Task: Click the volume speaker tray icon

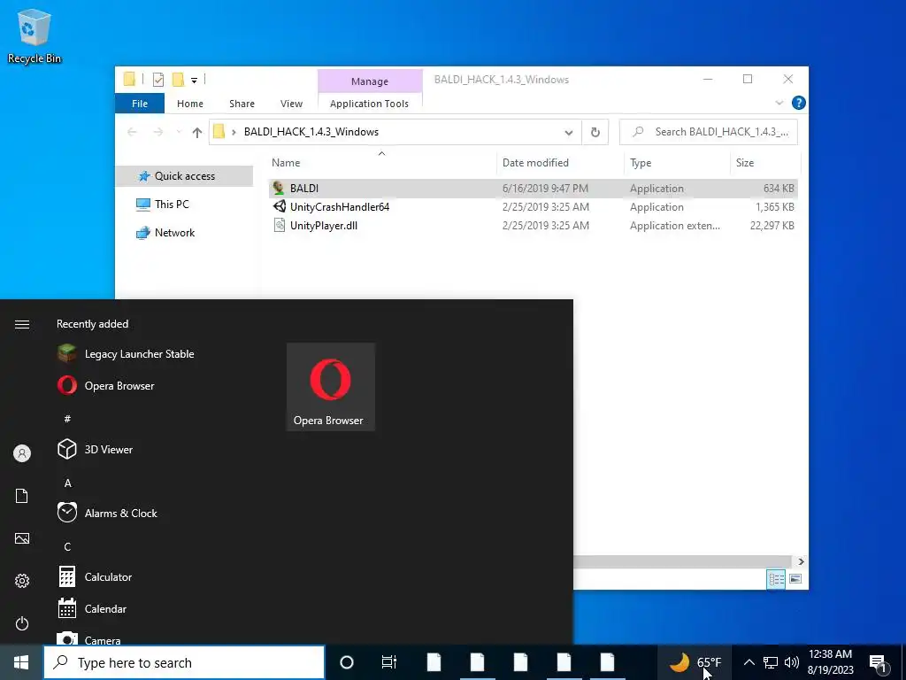Action: pos(792,662)
